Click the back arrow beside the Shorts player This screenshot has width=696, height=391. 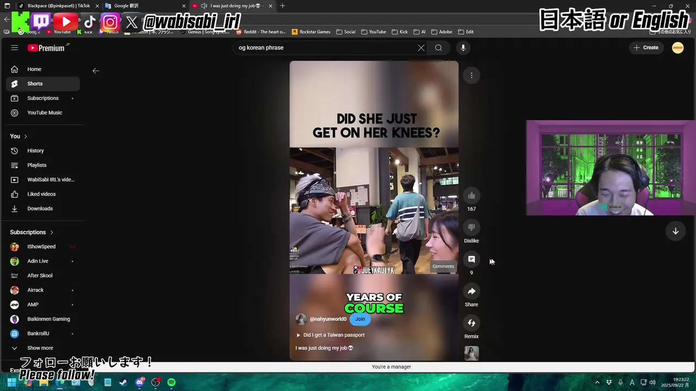click(96, 71)
